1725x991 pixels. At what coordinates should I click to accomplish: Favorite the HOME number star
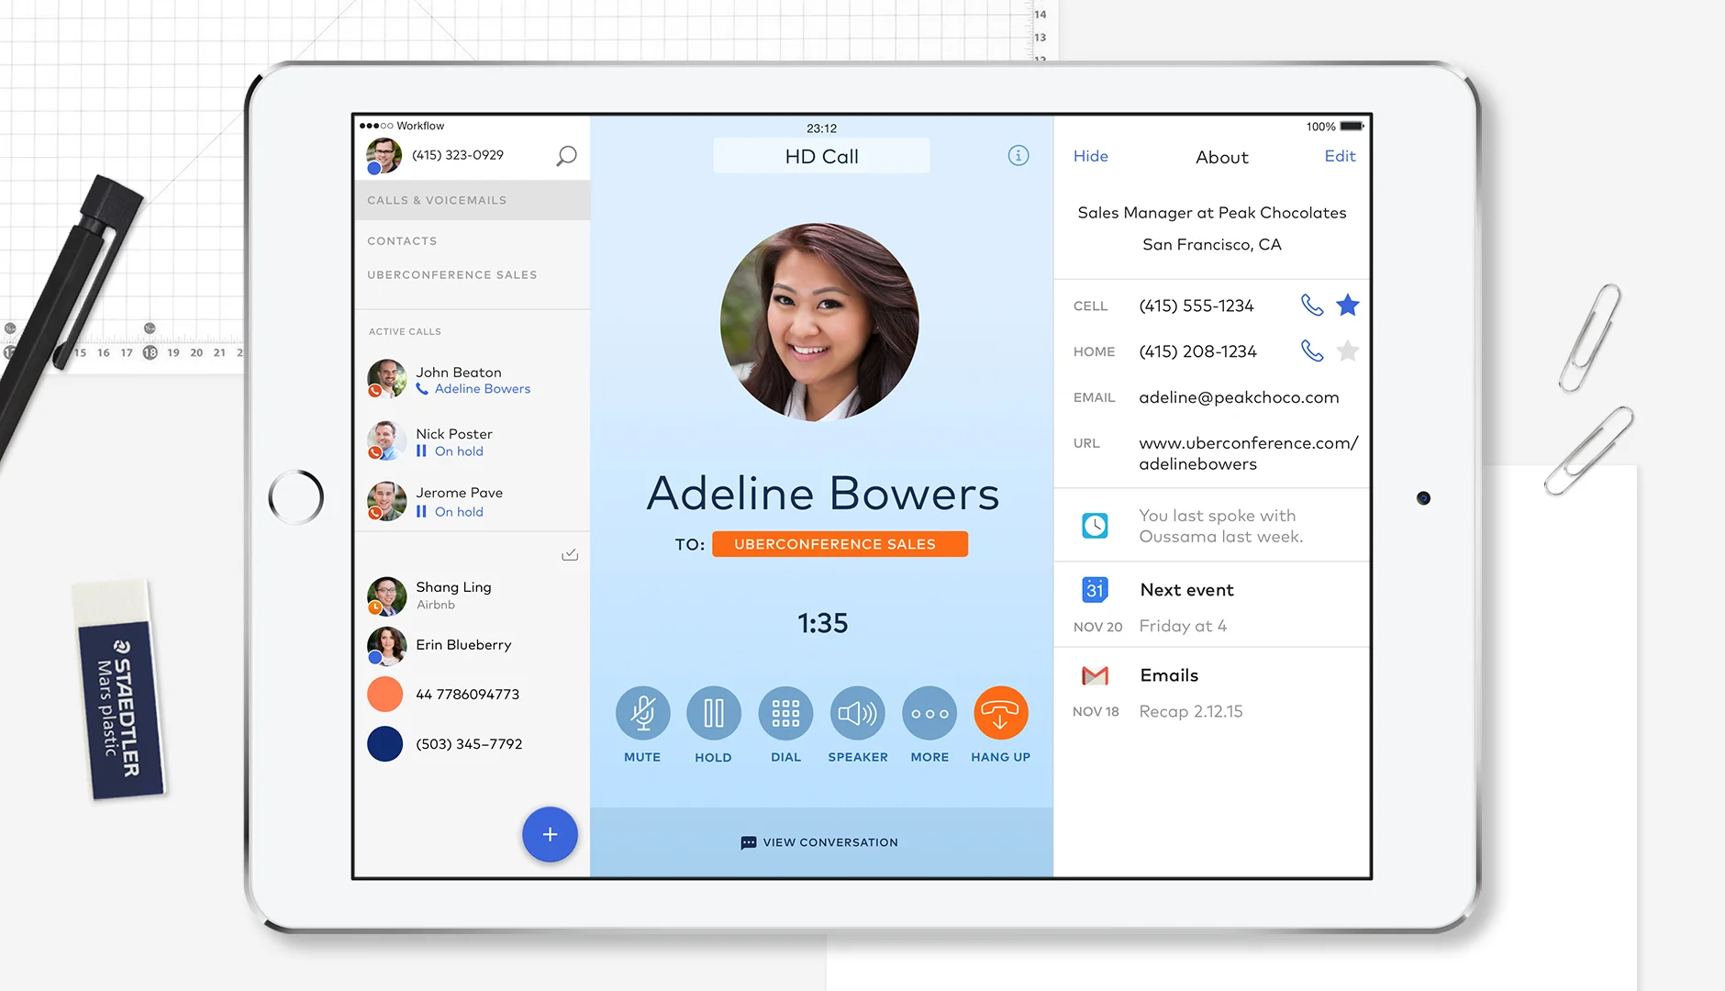[1348, 351]
